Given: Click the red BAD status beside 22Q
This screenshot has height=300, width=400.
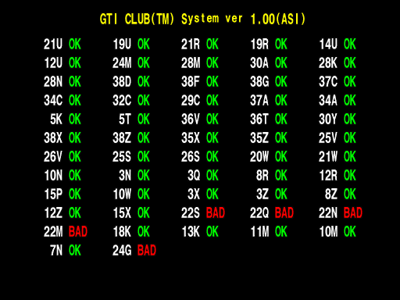Looking at the screenshot, I should 284,212.
